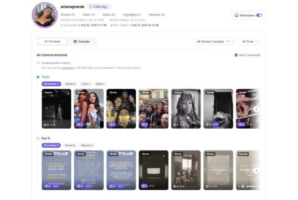The image size is (298, 200).
Task: Click the Reposts 40 stat
Action: click(x=157, y=15)
